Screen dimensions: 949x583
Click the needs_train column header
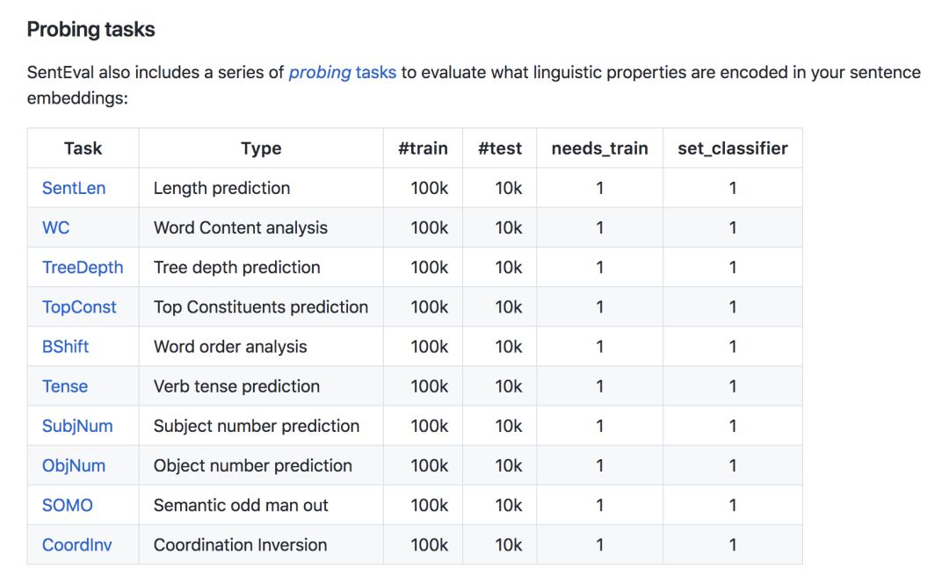(599, 148)
